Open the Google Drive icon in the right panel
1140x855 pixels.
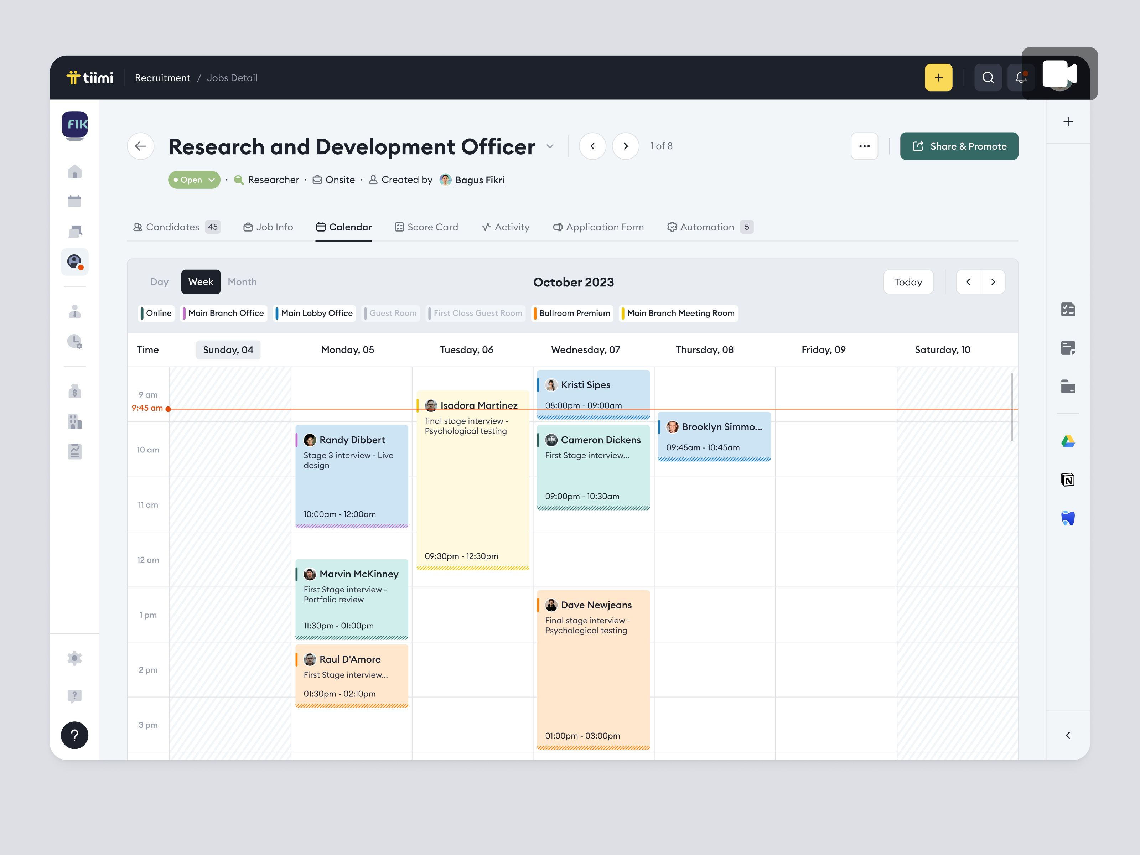point(1068,442)
